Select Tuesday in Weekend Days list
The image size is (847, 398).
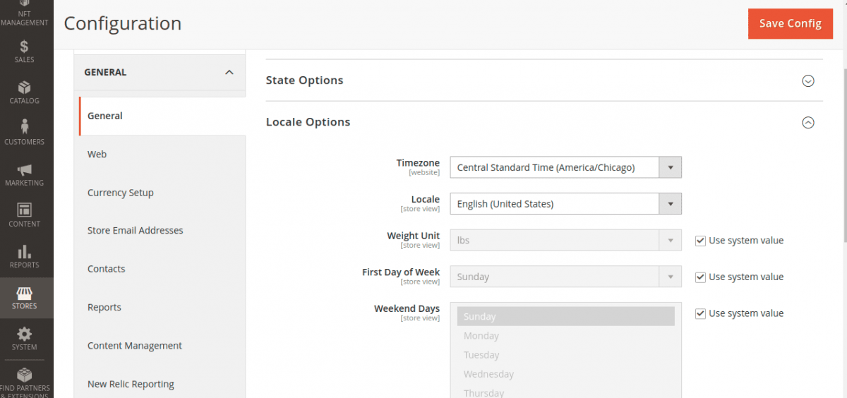pos(566,355)
